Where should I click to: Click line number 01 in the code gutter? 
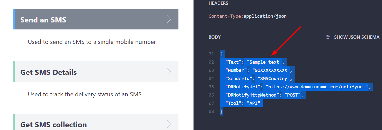(211, 54)
